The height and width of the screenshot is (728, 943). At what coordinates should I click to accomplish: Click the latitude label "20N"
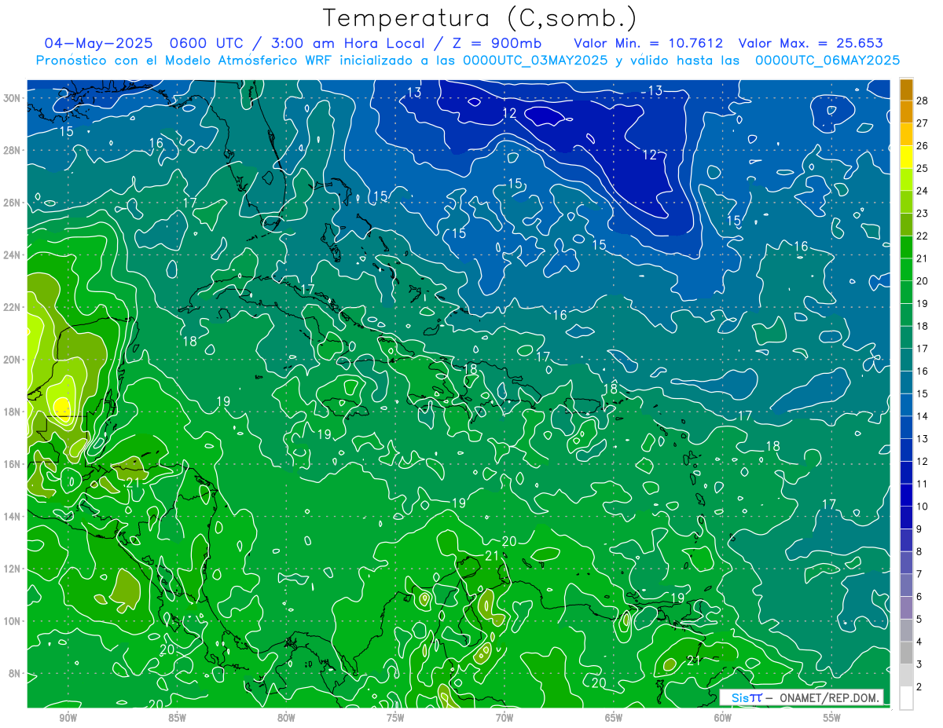[x=11, y=360]
